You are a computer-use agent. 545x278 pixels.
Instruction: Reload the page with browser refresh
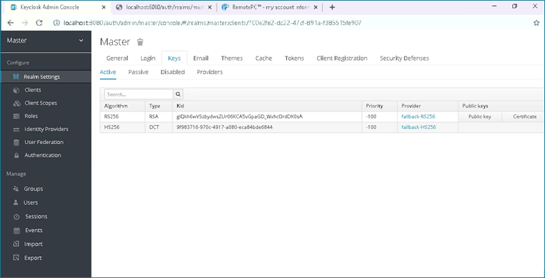pyautogui.click(x=39, y=22)
